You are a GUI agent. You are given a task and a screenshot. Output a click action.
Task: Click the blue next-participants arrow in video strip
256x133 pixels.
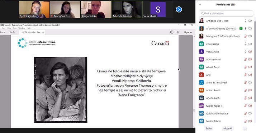[x=179, y=9]
